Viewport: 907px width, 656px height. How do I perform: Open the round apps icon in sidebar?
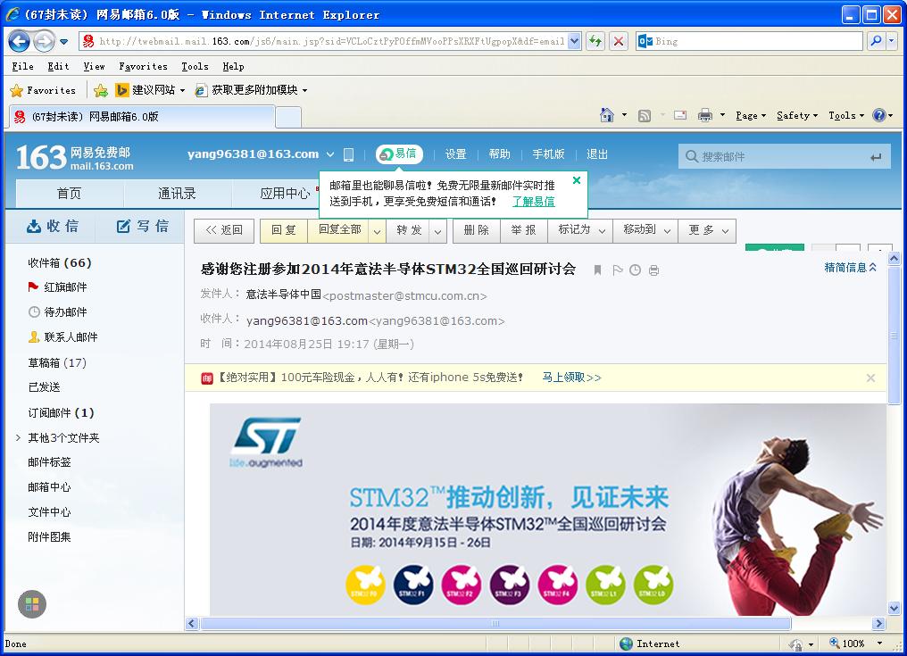pos(32,604)
